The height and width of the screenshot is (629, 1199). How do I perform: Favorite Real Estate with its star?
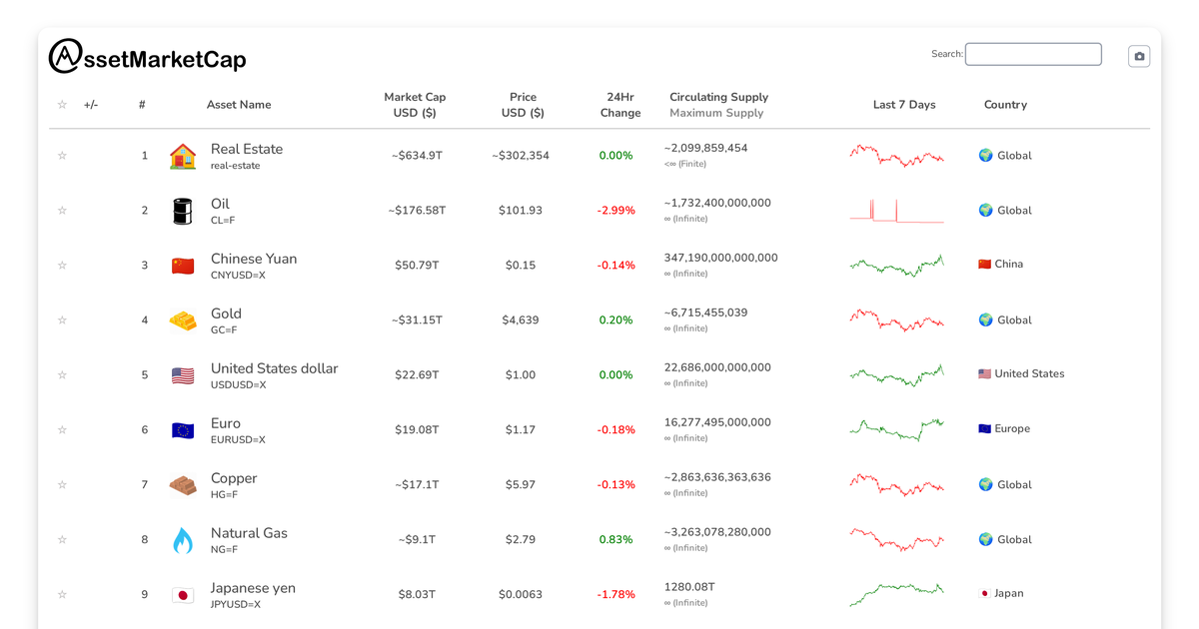point(62,156)
